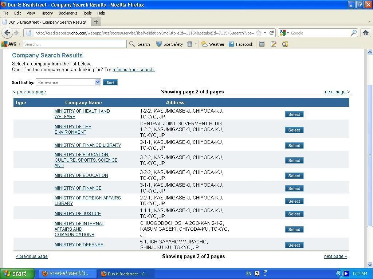Open AVG Site Safety shield
The height and width of the screenshot is (279, 373).
click(170, 44)
